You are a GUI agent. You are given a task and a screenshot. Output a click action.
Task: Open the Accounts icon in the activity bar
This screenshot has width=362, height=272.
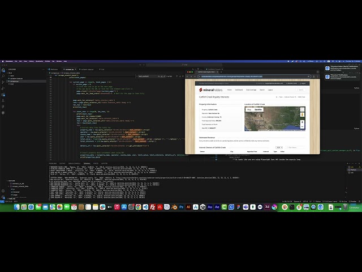pyautogui.click(x=3, y=191)
